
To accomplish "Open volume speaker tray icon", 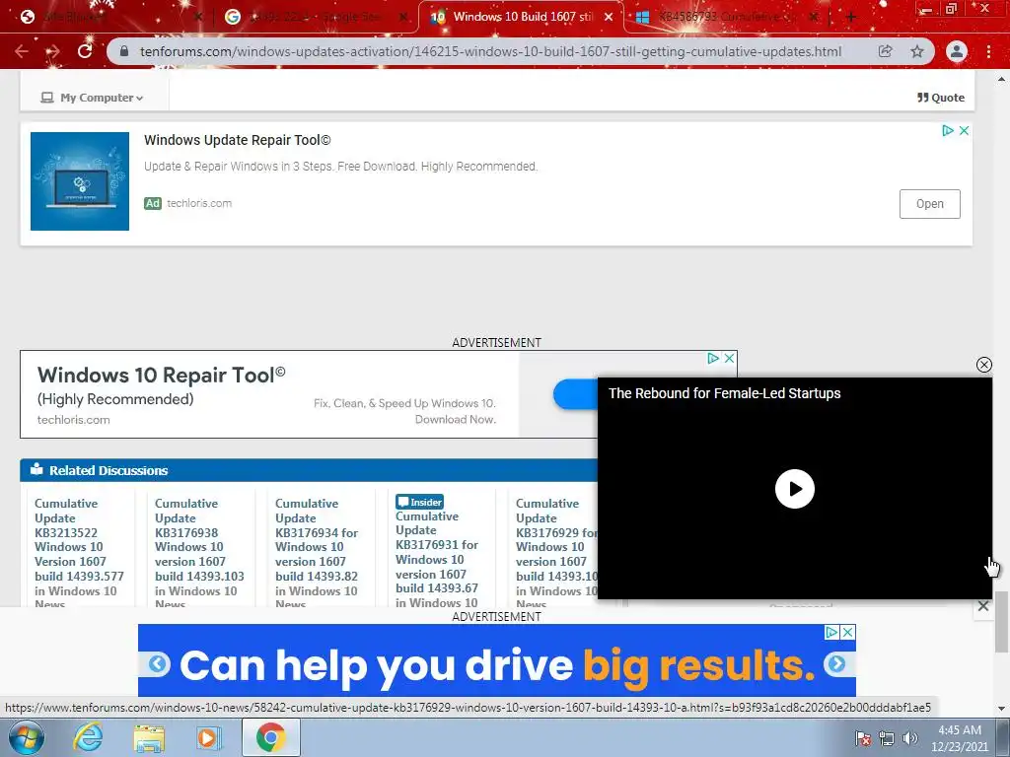I will click(909, 738).
